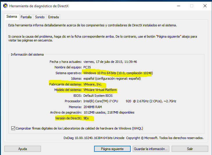212x155 pixels.
Task: Open the Pantalla tab
Action: tap(26, 17)
